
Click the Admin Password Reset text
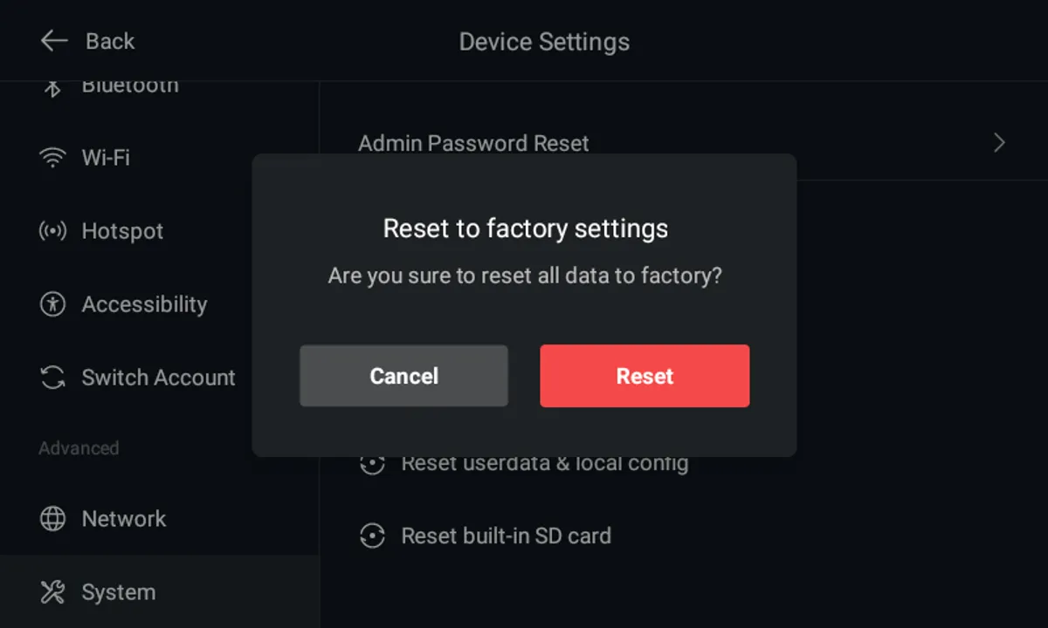(473, 143)
